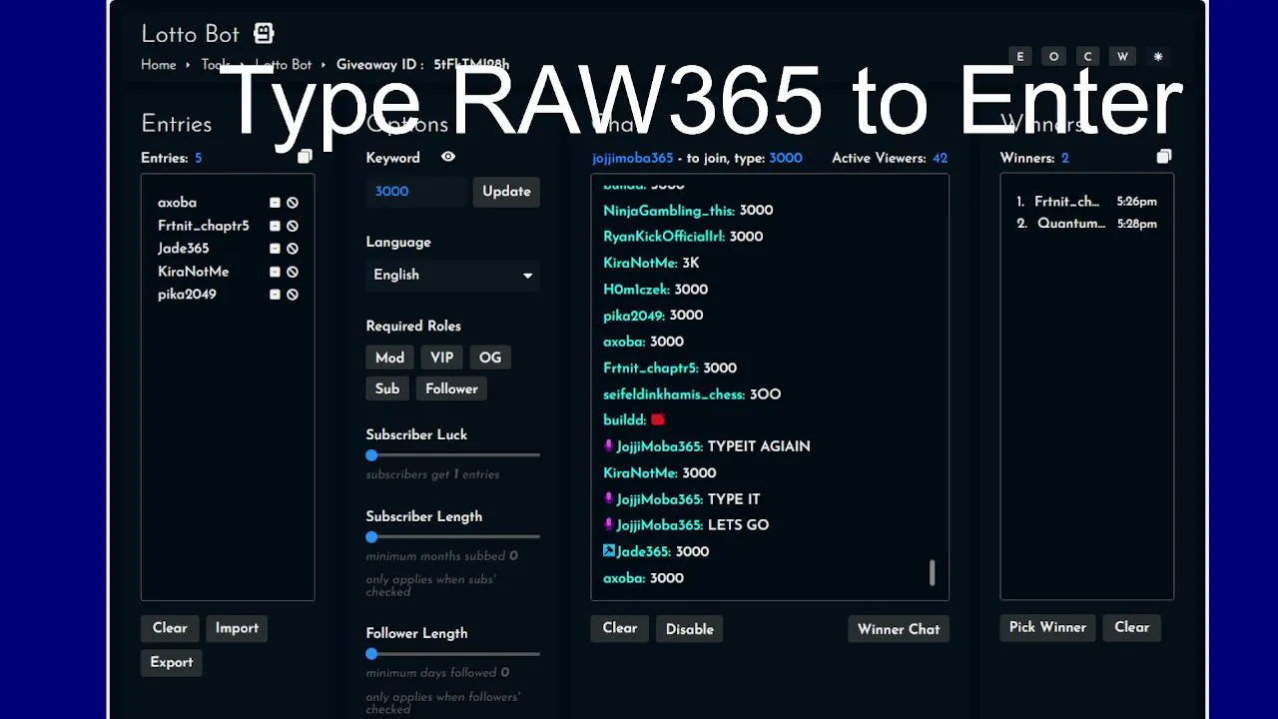Select the winner Quantum... at 5:28pm
The height and width of the screenshot is (719, 1278).
(x=1087, y=224)
